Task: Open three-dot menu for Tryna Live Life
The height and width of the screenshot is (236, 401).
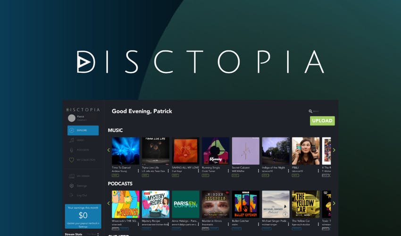Action: point(168,170)
